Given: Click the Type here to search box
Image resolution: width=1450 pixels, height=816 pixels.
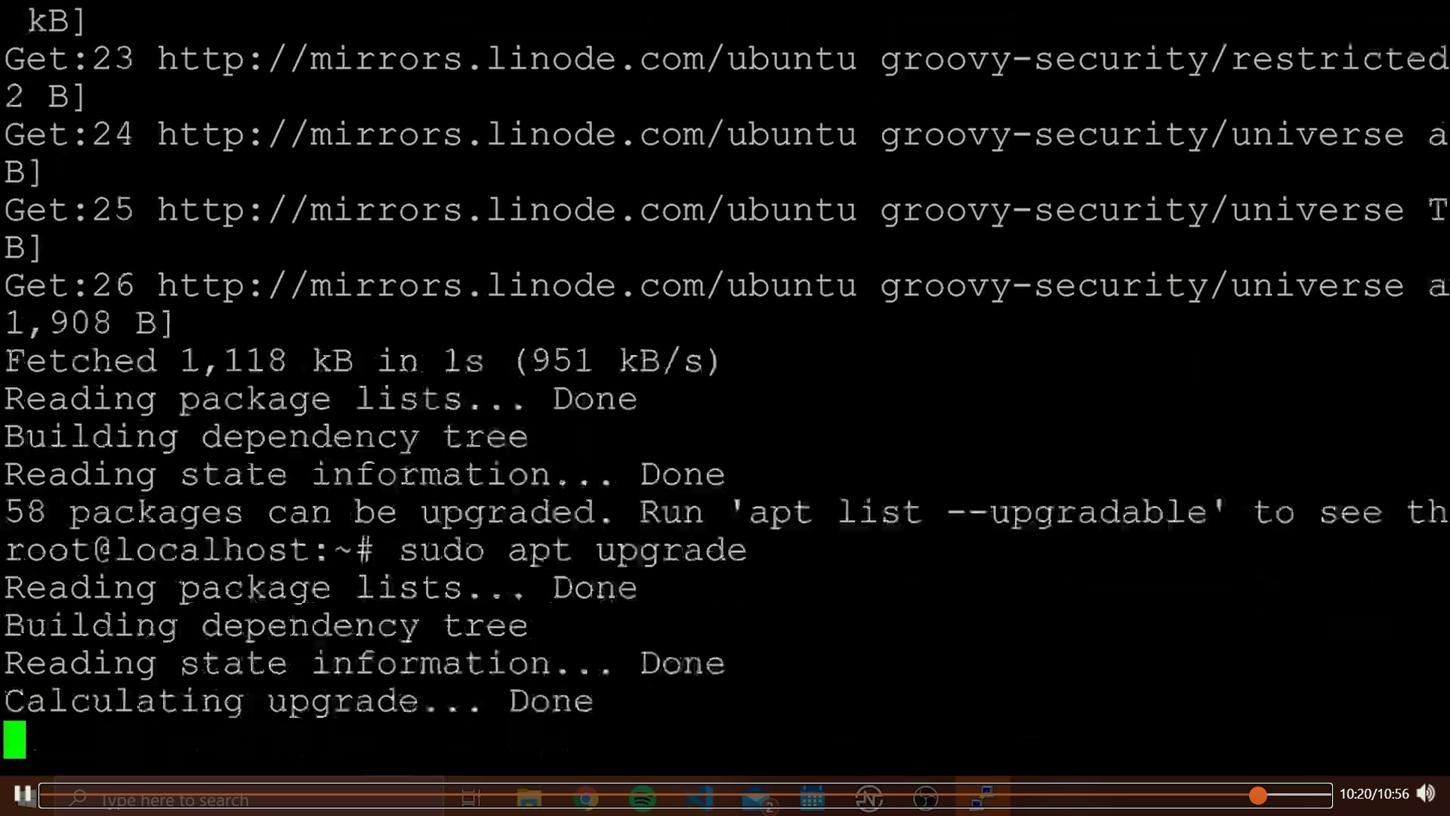Looking at the screenshot, I should [x=175, y=800].
